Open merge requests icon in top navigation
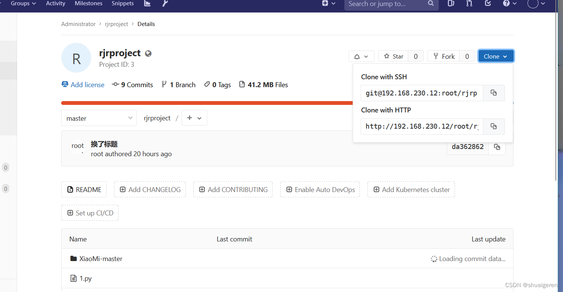Image resolution: width=563 pixels, height=292 pixels. 469,4
